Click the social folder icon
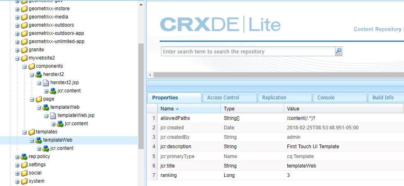The height and width of the screenshot is (186, 404). 24,173
